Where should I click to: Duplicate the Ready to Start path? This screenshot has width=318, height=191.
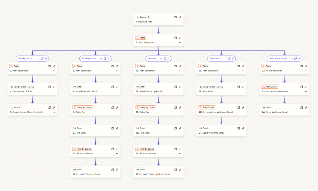click(x=42, y=59)
